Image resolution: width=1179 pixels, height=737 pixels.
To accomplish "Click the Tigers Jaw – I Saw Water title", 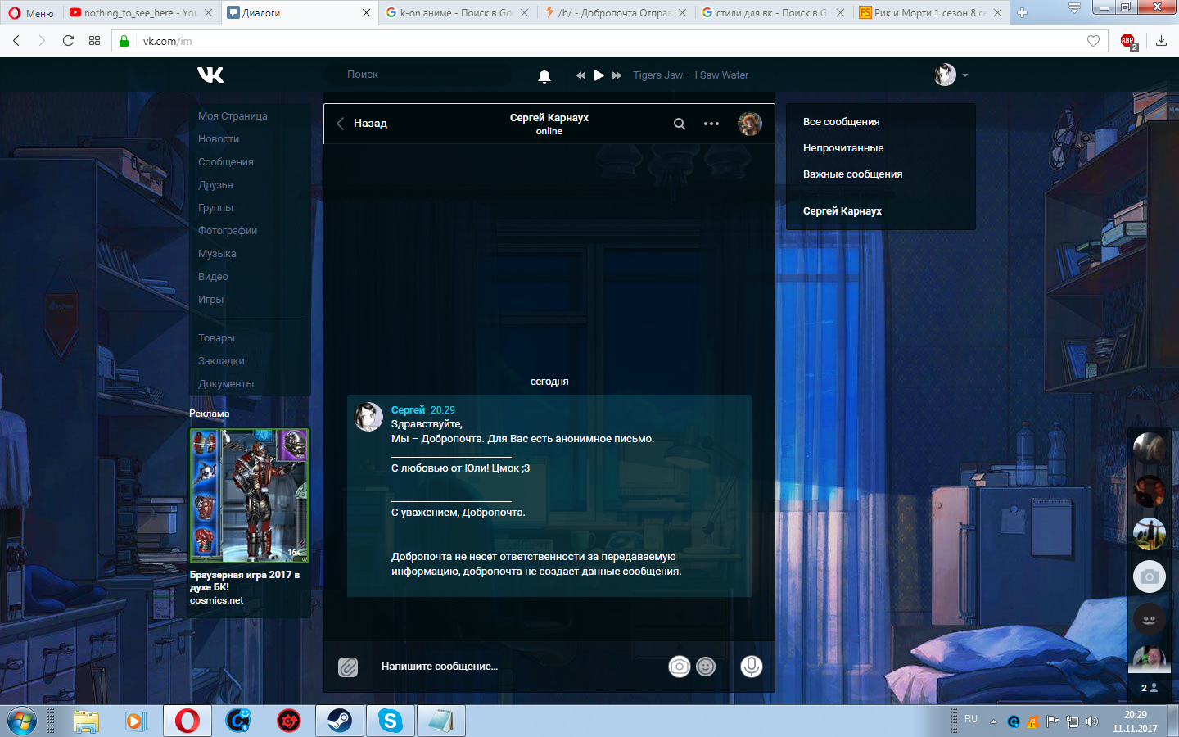I will pyautogui.click(x=690, y=75).
